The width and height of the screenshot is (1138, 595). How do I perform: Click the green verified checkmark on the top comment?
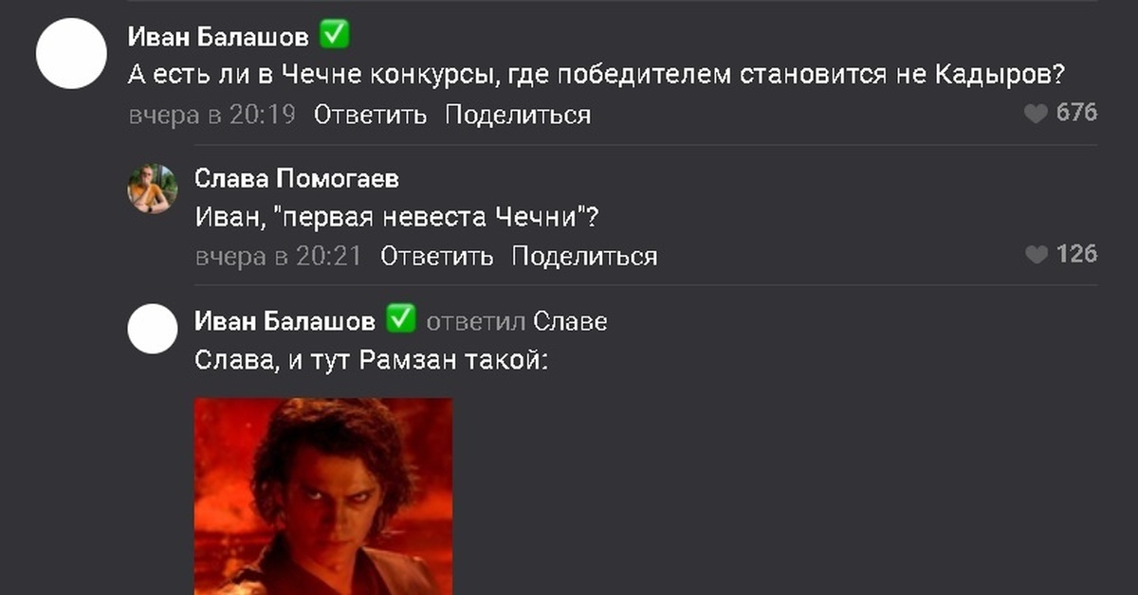tap(335, 36)
